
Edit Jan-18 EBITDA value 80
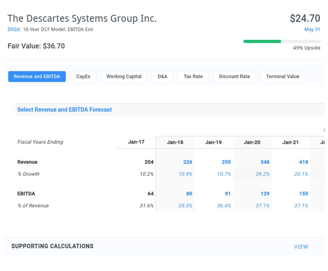pyautogui.click(x=189, y=194)
